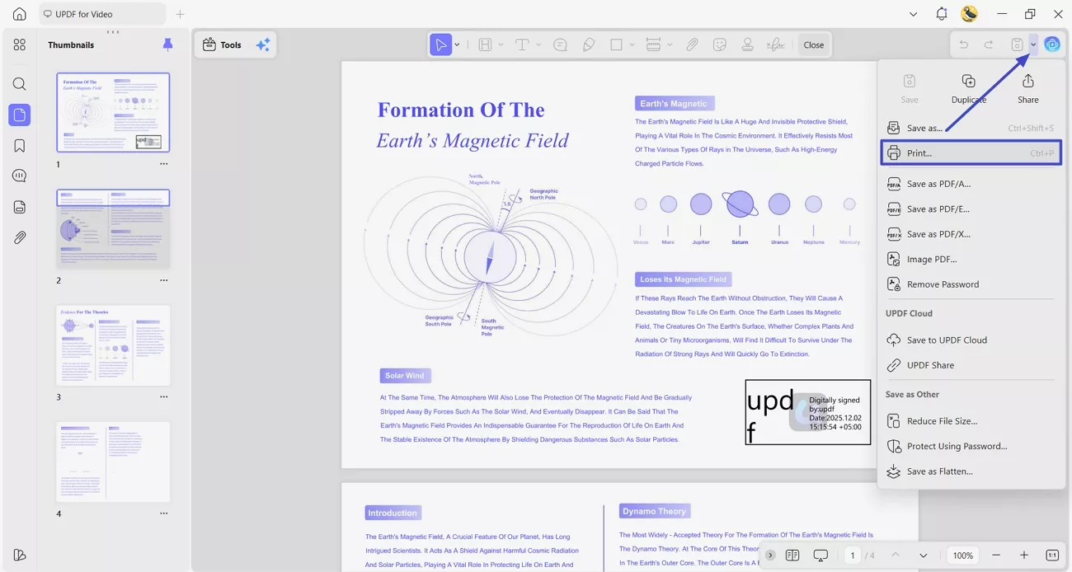Image resolution: width=1072 pixels, height=572 pixels.
Task: Select page 3 thumbnail
Action: (113, 345)
